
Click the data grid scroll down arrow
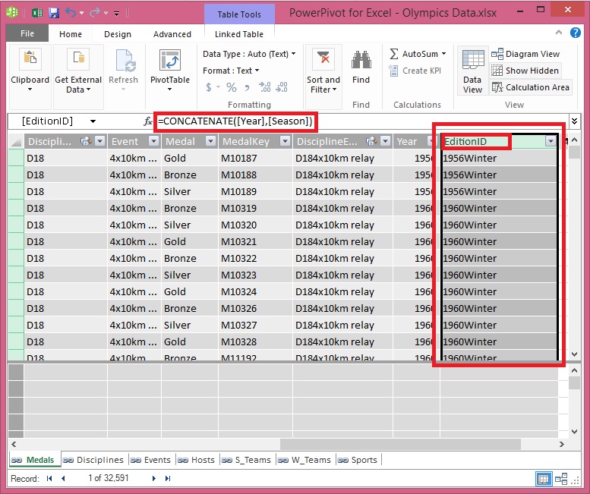575,354
